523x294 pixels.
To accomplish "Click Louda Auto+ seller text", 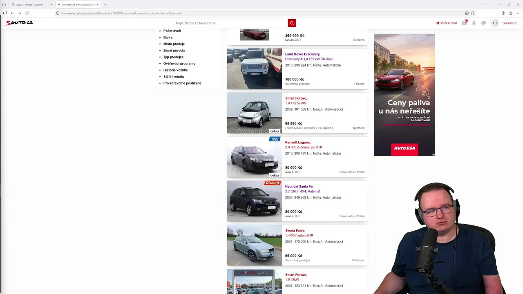I will (309, 128).
